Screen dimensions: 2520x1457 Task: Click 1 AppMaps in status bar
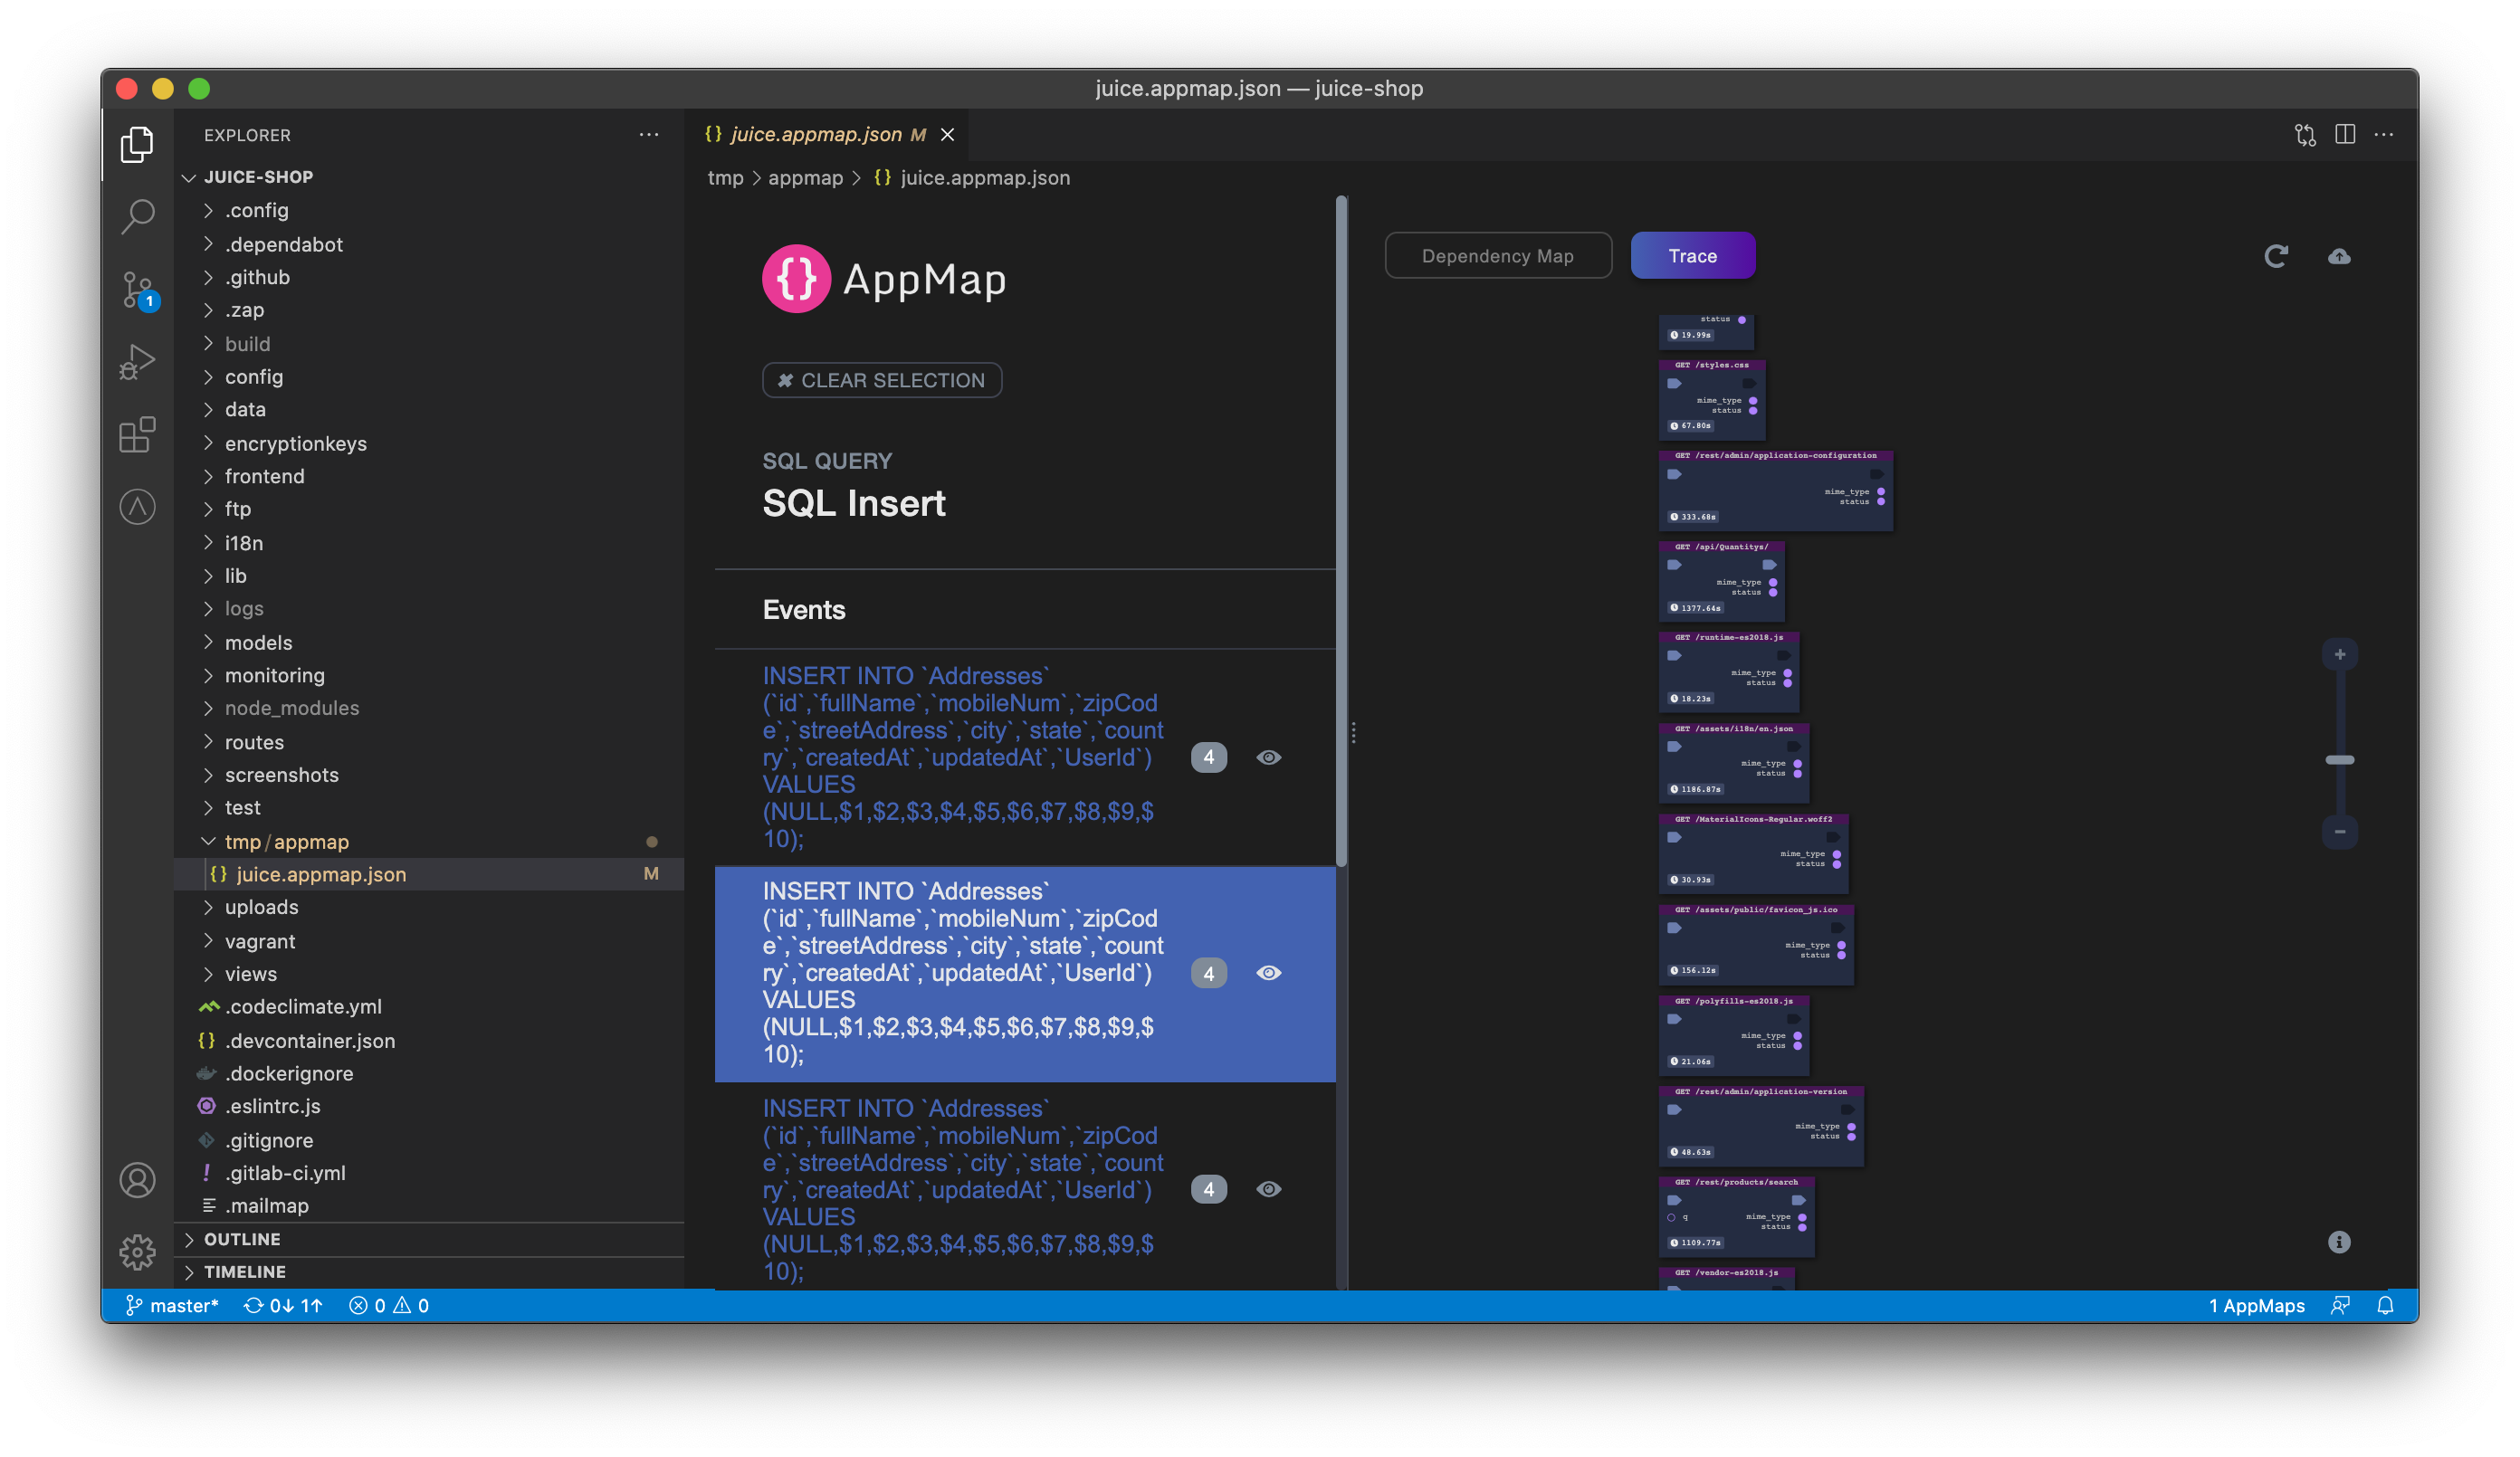(x=2256, y=1305)
